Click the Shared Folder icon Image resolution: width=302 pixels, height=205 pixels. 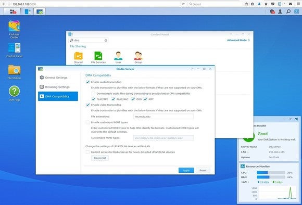78,58
